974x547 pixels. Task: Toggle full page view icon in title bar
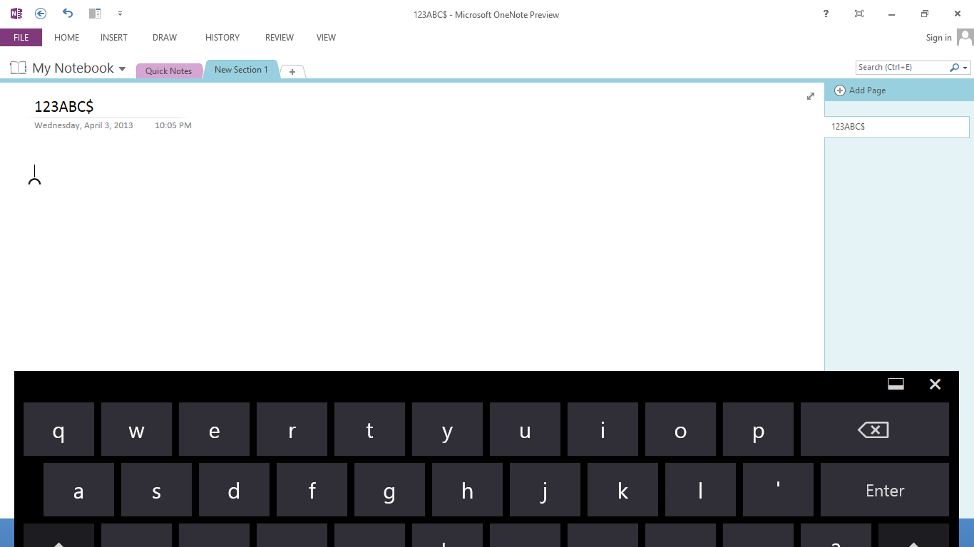(x=859, y=14)
